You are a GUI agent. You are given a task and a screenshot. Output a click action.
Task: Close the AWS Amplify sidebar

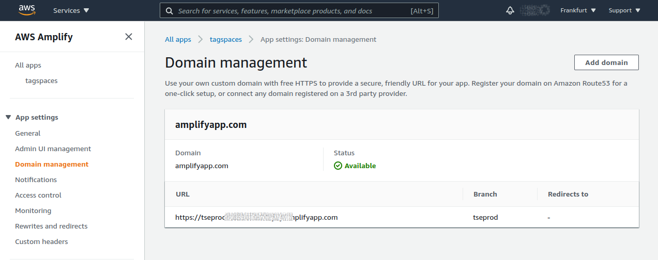tap(129, 37)
